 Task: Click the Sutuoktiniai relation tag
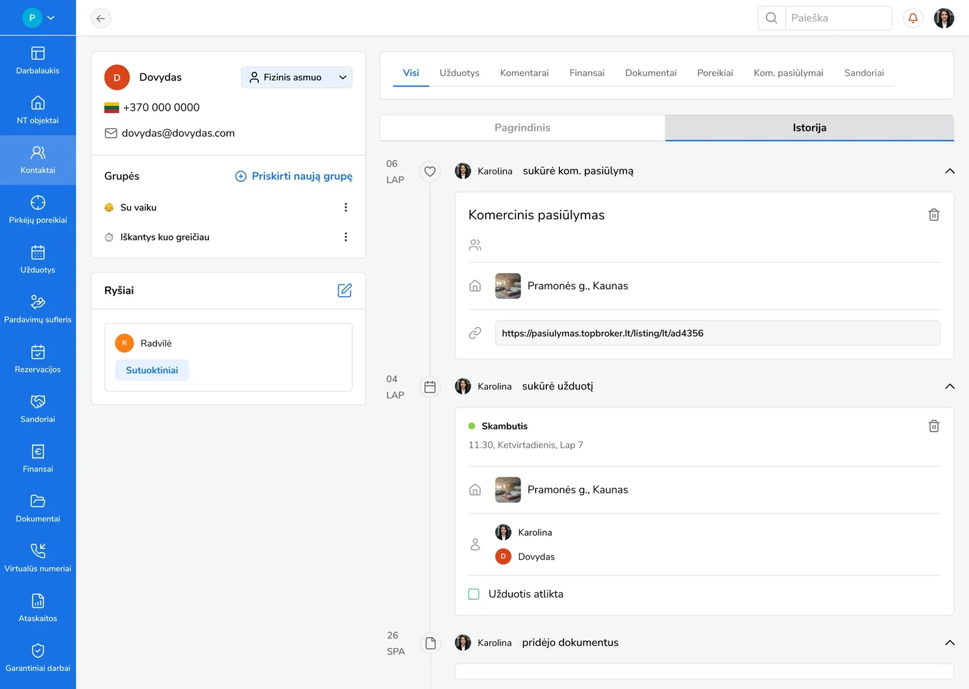152,370
